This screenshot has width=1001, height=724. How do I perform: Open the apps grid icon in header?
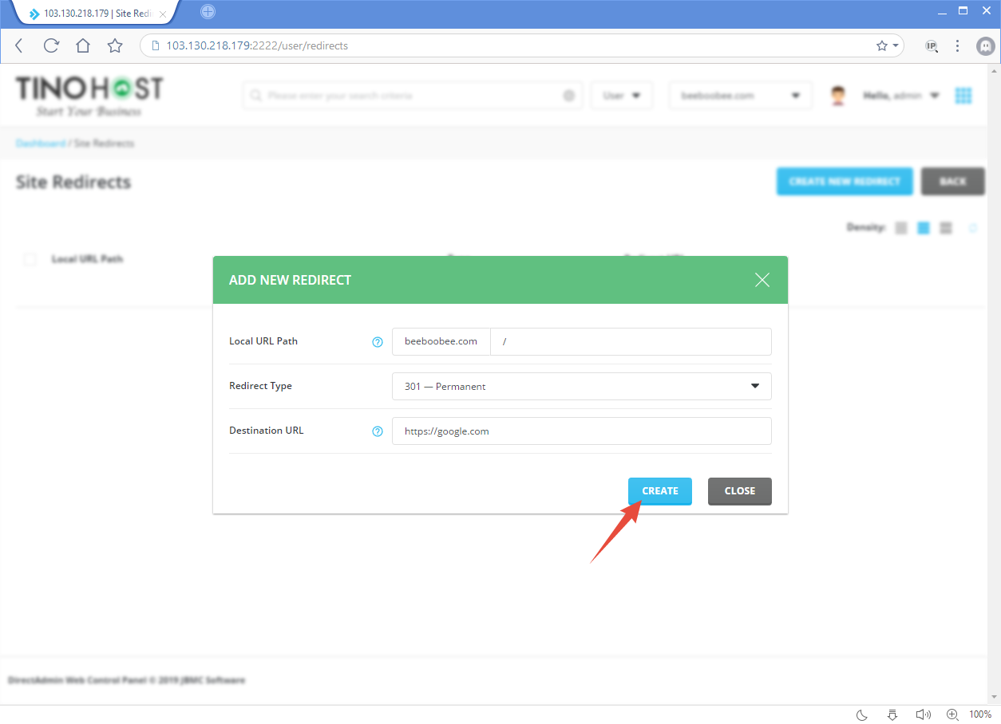[x=963, y=95]
